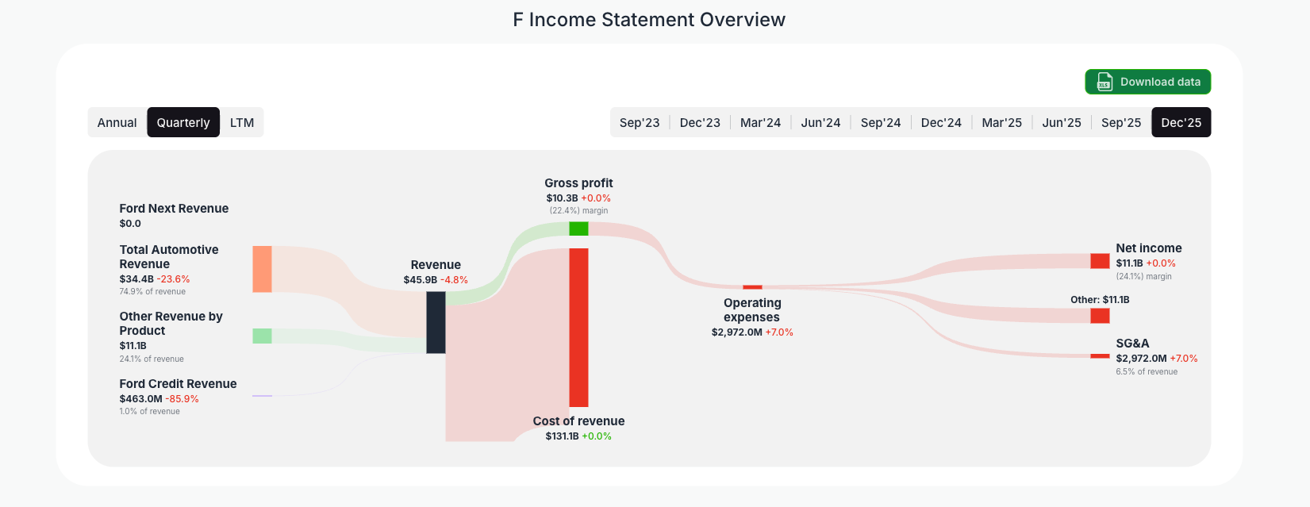Click the green Gross profit node bar

pos(578,228)
